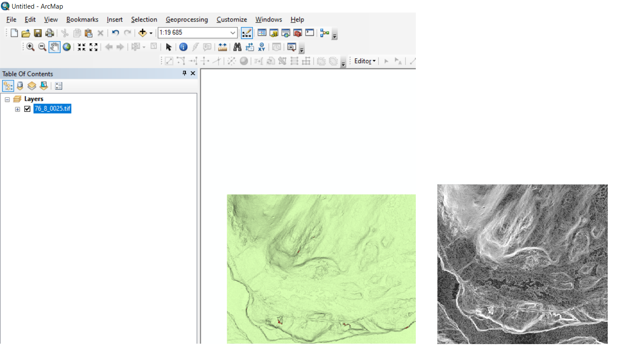The image size is (625, 351).
Task: Switch to List By Visibility view
Action: [x=32, y=85]
